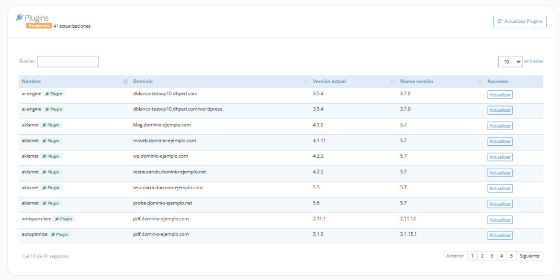Click the new version value 3.1.15.1
This screenshot has height=280, width=560.
pos(409,234)
